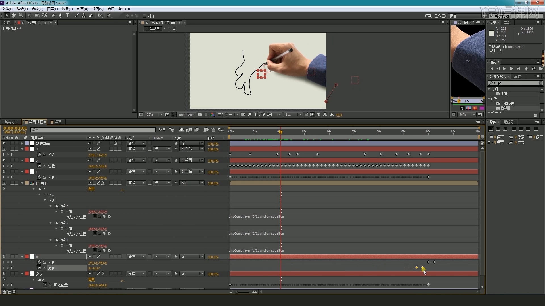Select the Hand tool

tap(13, 16)
